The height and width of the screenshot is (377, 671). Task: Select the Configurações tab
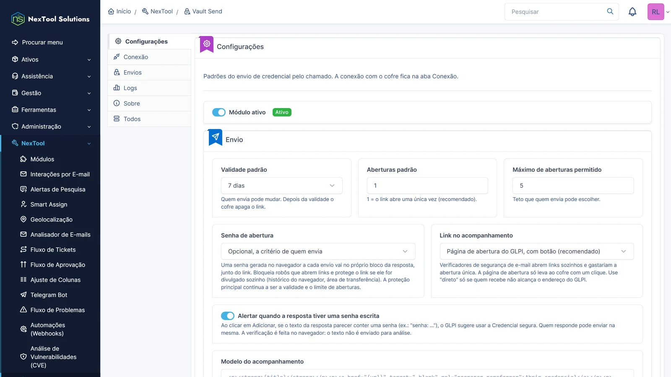(x=149, y=41)
